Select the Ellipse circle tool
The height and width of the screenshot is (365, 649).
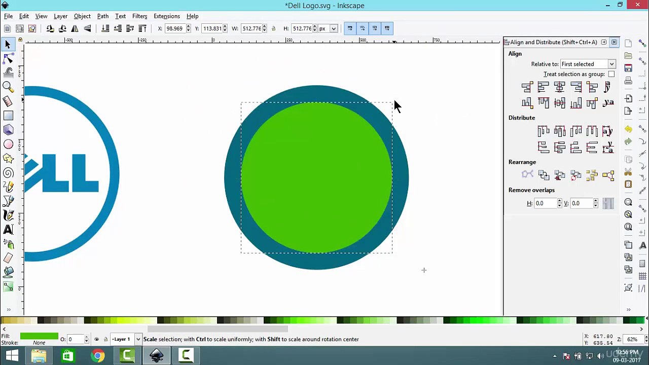(x=8, y=144)
